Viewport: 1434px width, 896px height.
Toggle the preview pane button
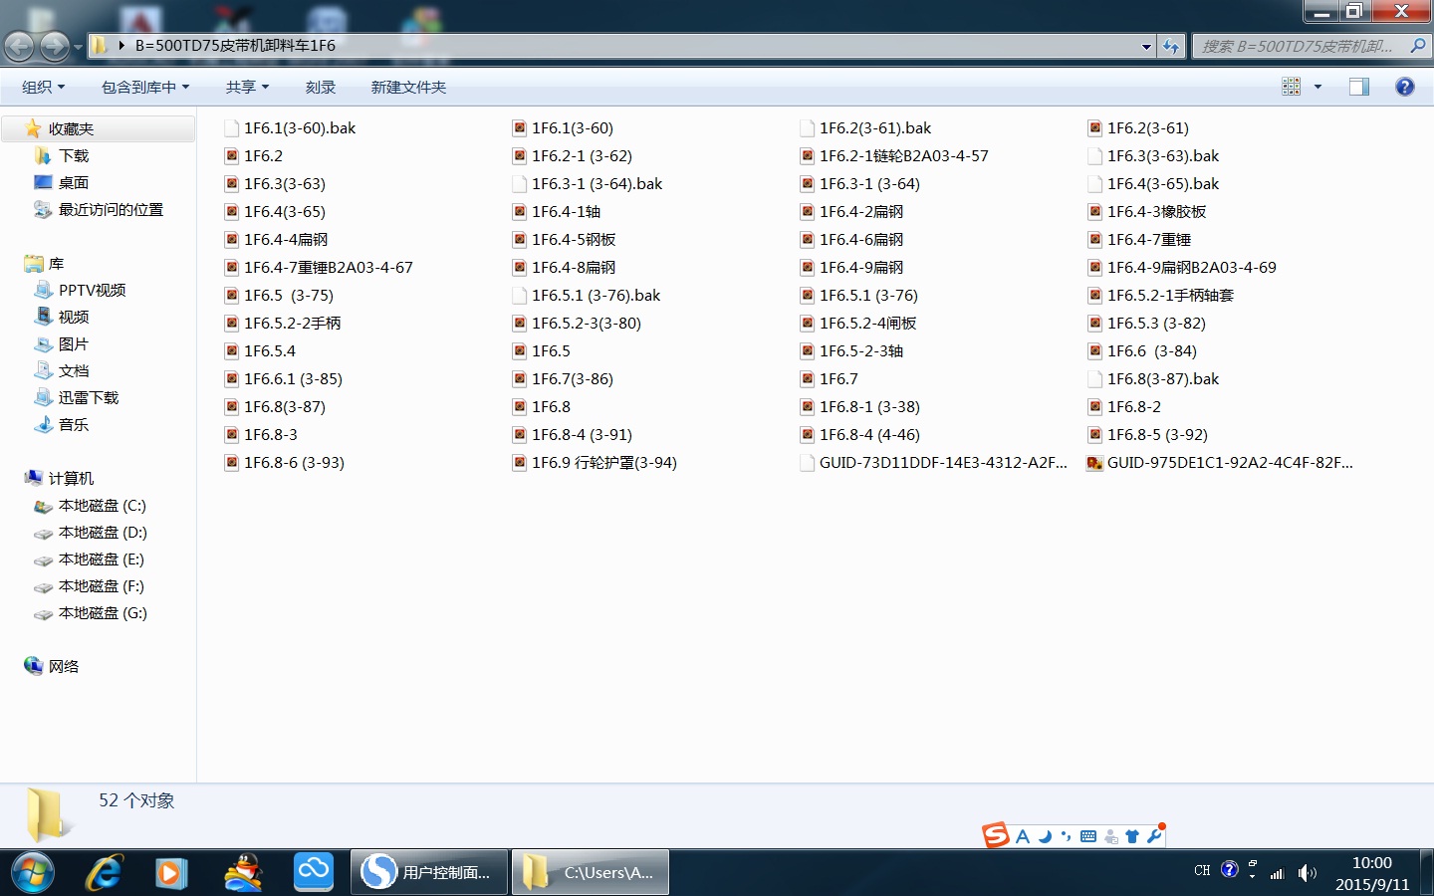point(1359,87)
